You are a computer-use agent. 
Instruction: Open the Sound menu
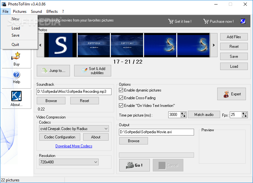36,12
